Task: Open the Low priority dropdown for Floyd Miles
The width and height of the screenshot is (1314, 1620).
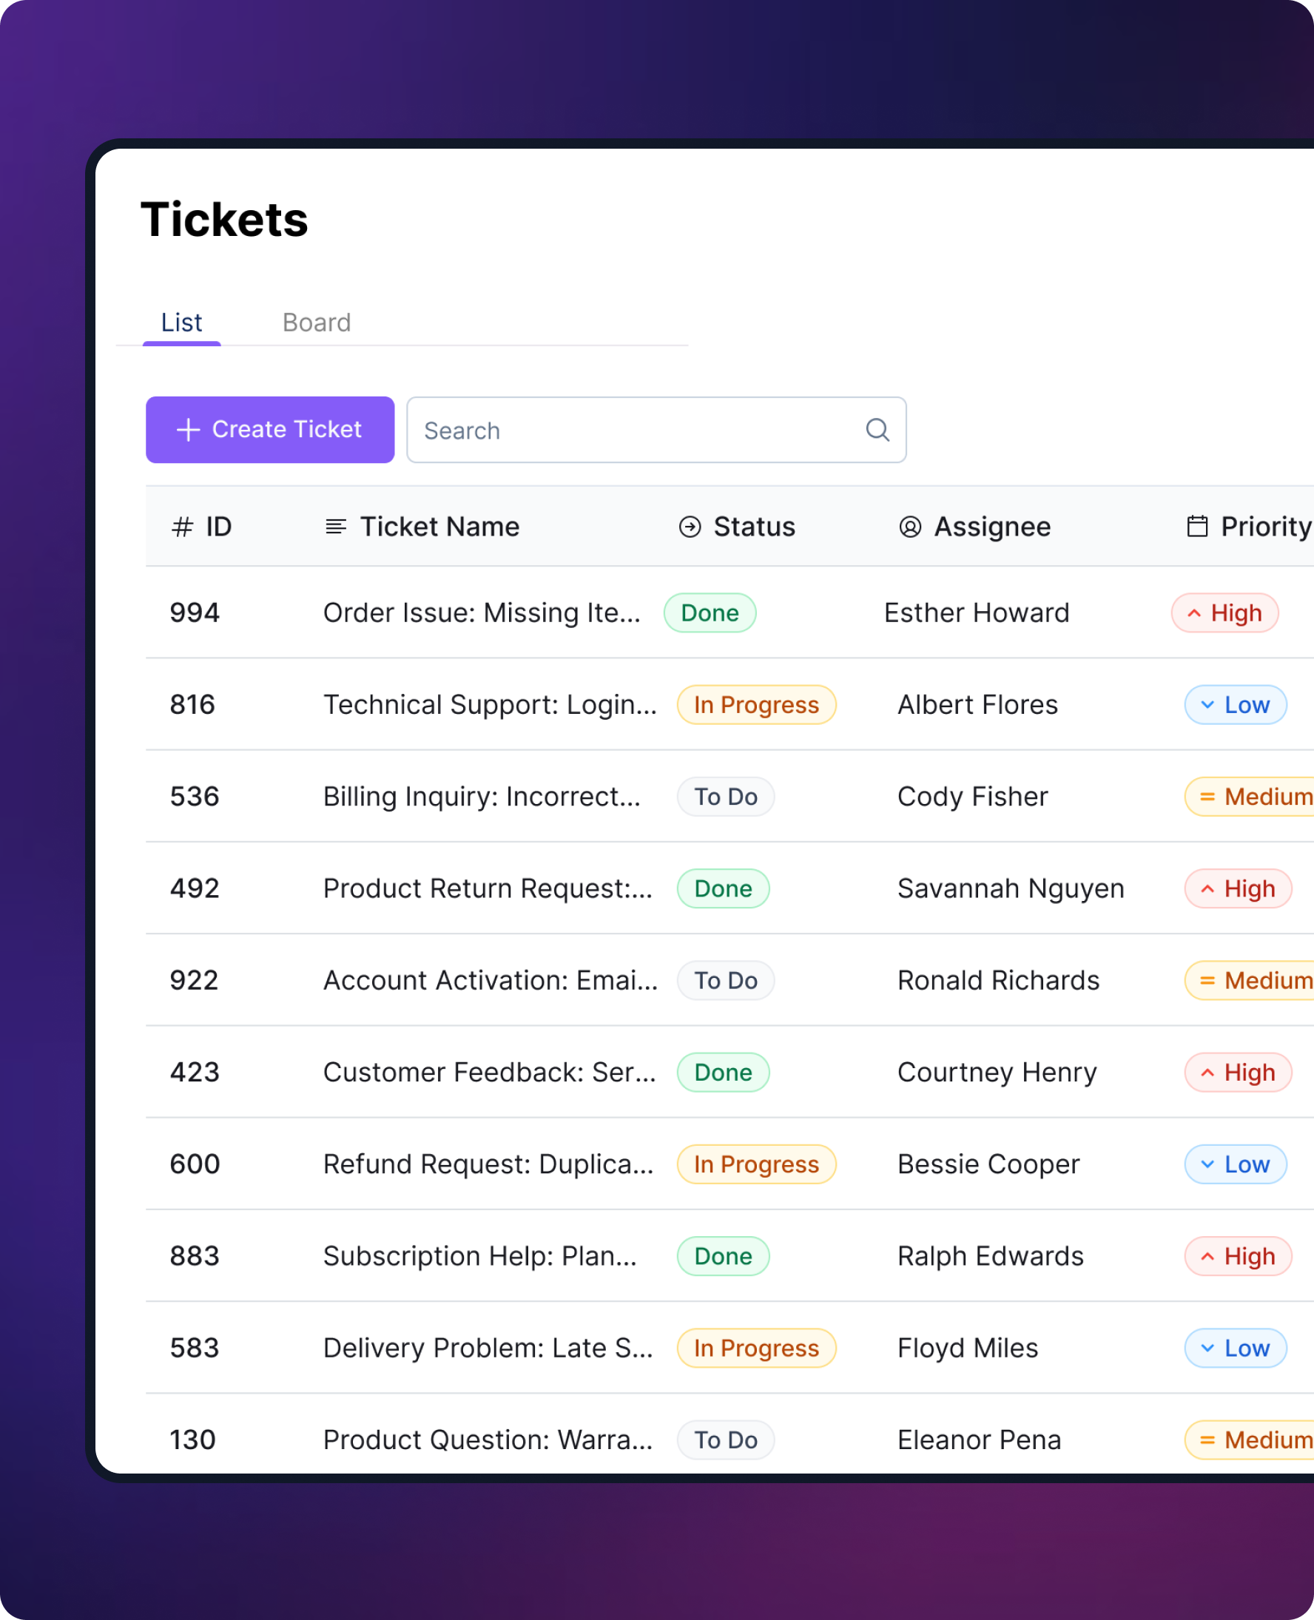Action: click(x=1235, y=1348)
